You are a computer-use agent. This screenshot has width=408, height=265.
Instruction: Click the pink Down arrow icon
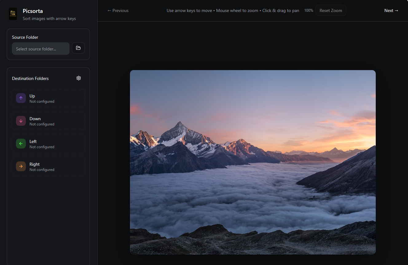coord(21,121)
